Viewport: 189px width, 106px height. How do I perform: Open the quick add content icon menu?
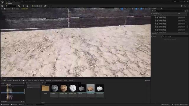coord(19,6)
